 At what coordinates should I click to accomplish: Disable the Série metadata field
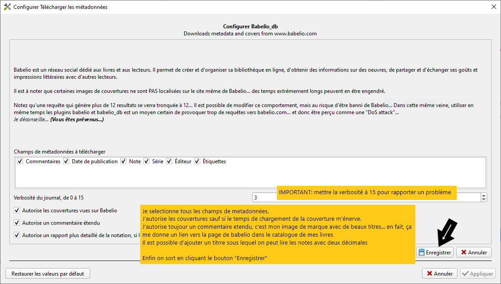click(146, 161)
